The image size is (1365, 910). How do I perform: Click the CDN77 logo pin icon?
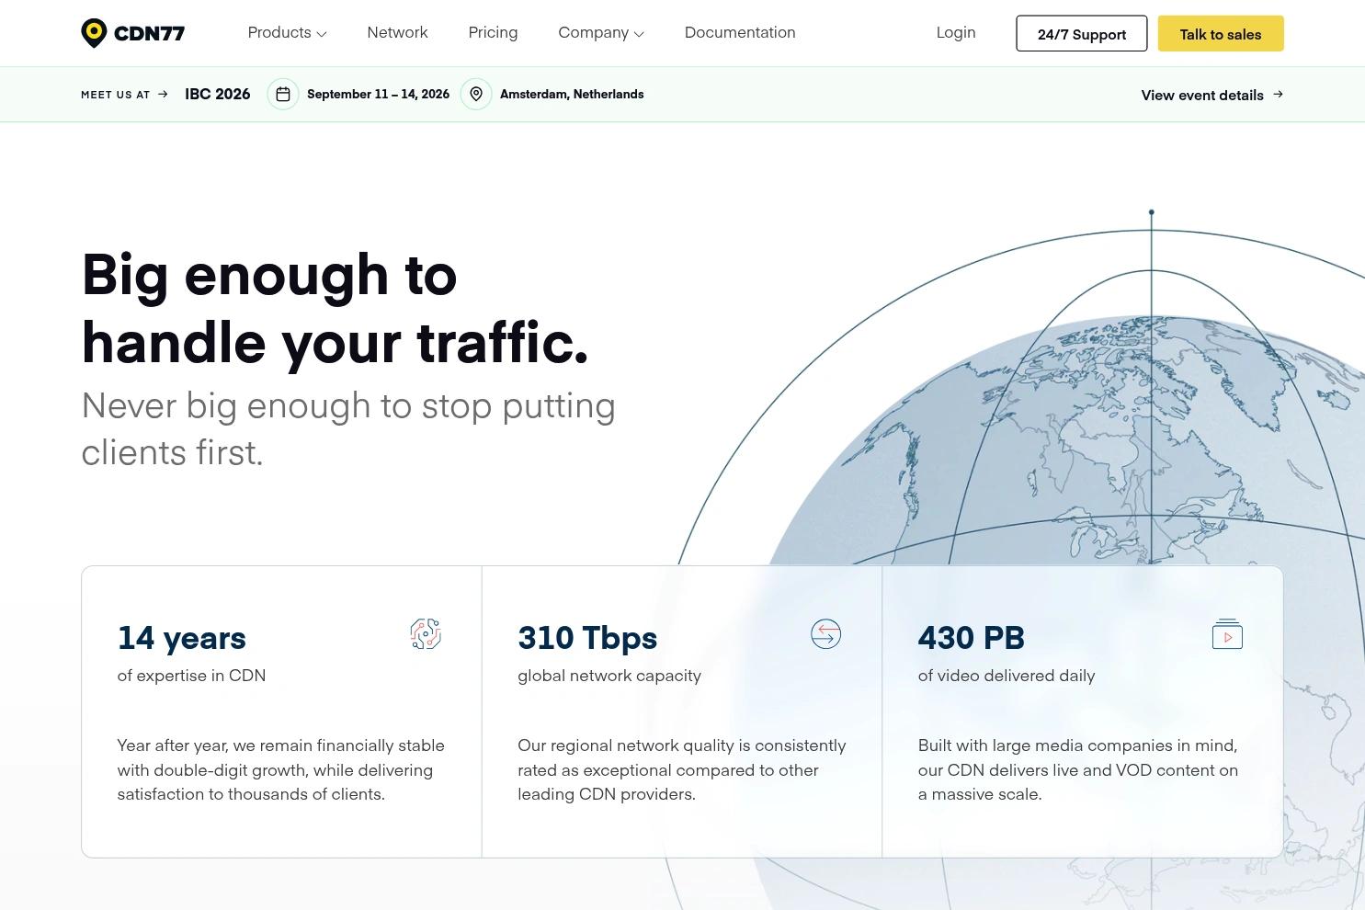tap(94, 33)
